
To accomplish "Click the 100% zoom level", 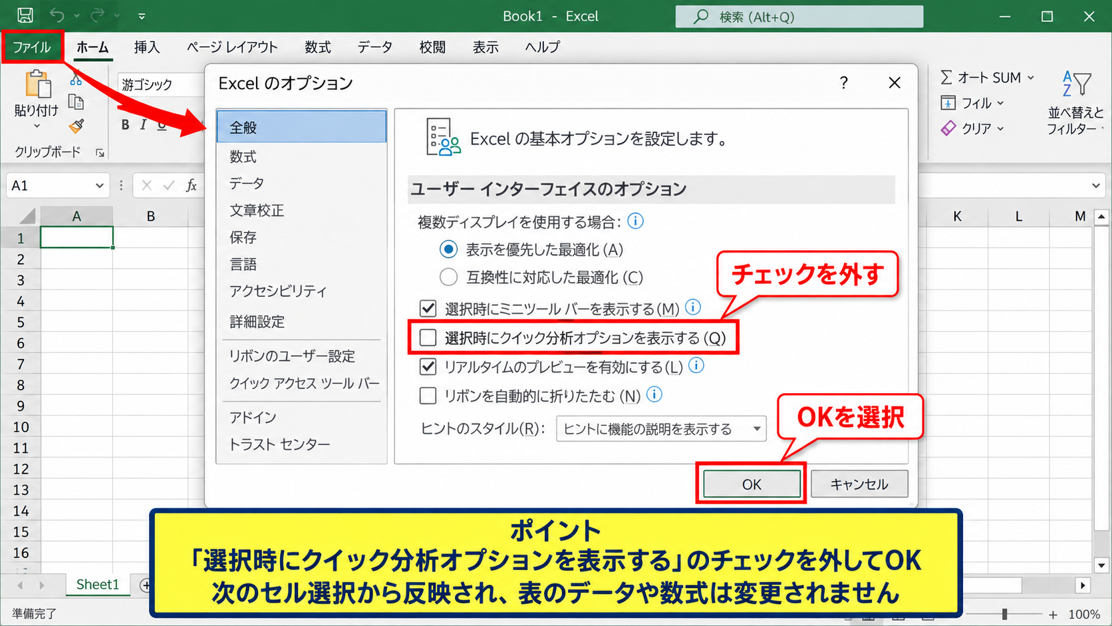I will pyautogui.click(x=1084, y=615).
